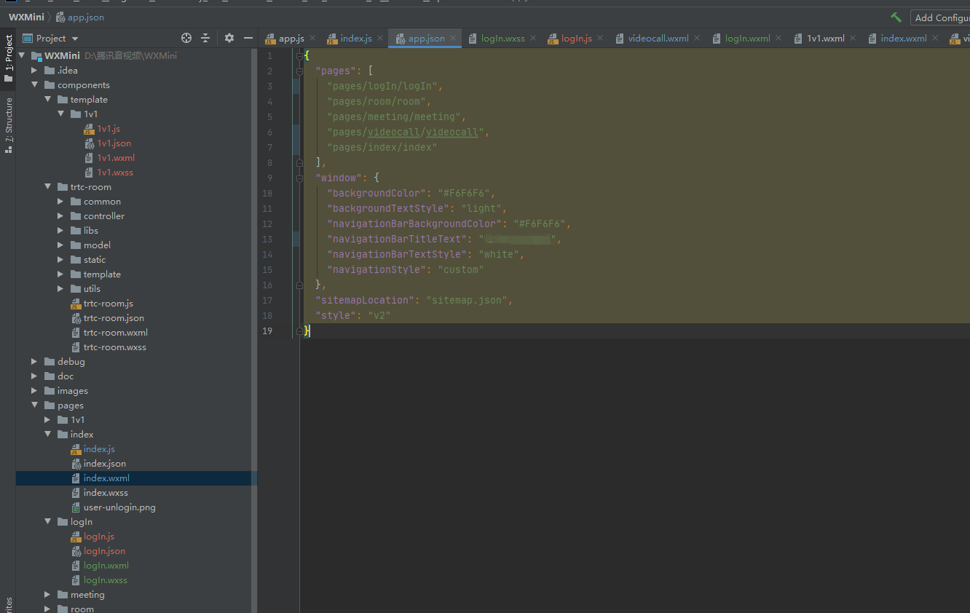Collapse the trtc-room folder arrow
The width and height of the screenshot is (970, 613).
point(47,187)
